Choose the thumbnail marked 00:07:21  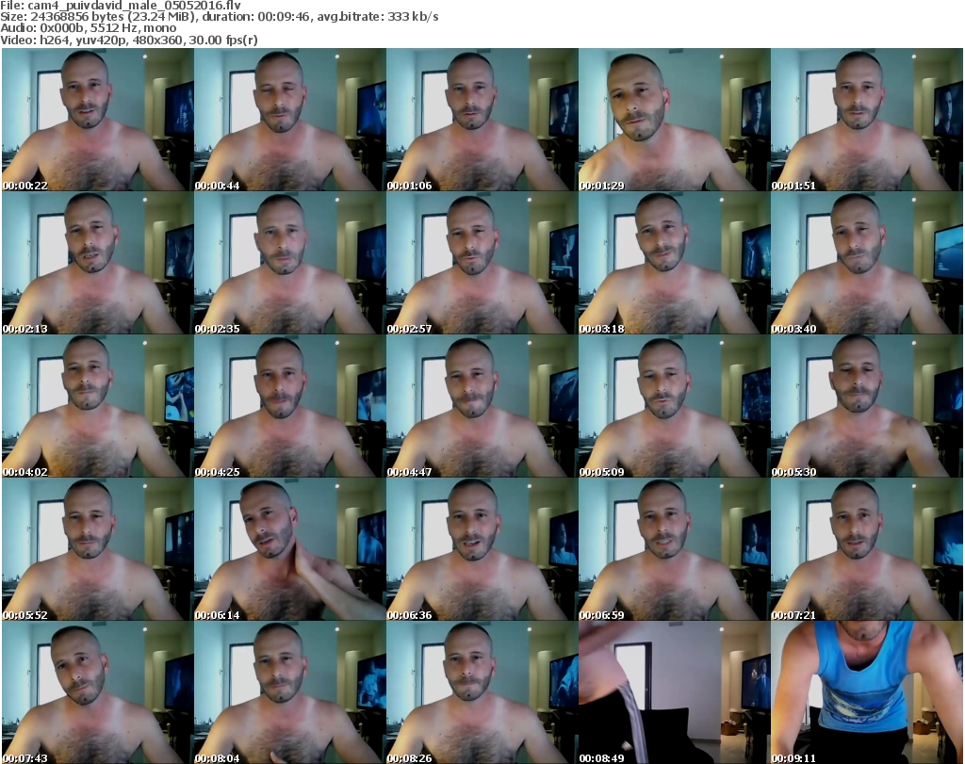coord(867,549)
